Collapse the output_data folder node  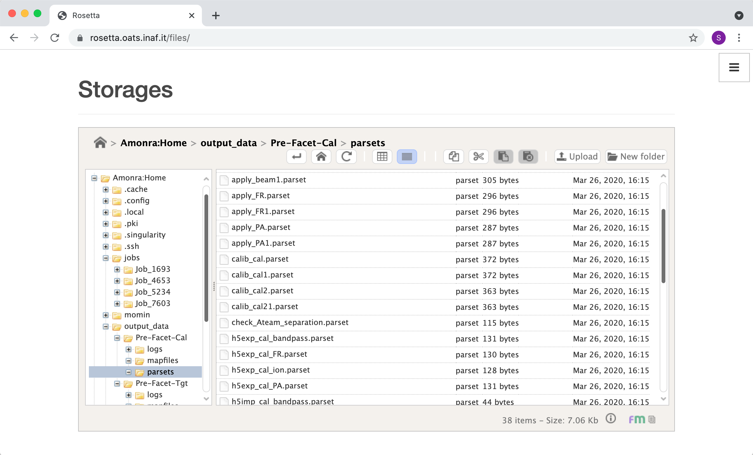106,327
